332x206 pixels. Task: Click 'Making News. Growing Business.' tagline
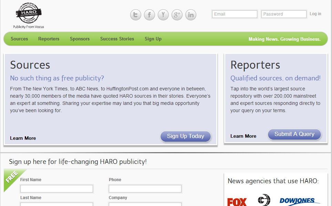click(284, 39)
